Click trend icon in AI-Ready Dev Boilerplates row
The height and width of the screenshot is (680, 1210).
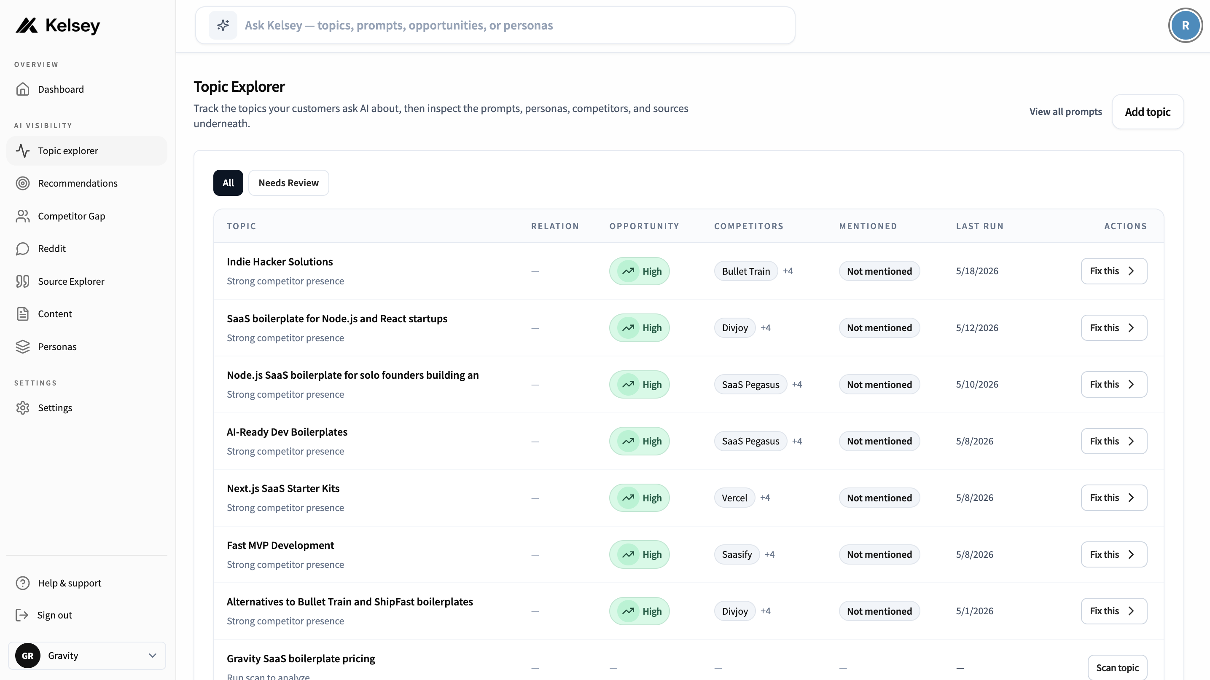click(x=628, y=441)
